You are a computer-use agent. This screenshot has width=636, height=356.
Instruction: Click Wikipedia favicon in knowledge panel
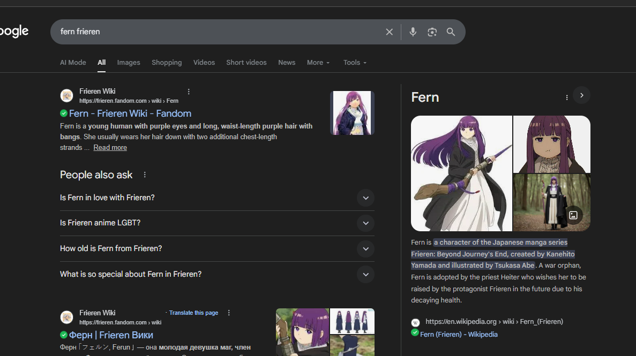pyautogui.click(x=415, y=322)
